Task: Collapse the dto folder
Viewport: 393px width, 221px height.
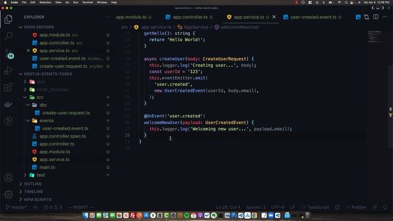Action: point(43,105)
